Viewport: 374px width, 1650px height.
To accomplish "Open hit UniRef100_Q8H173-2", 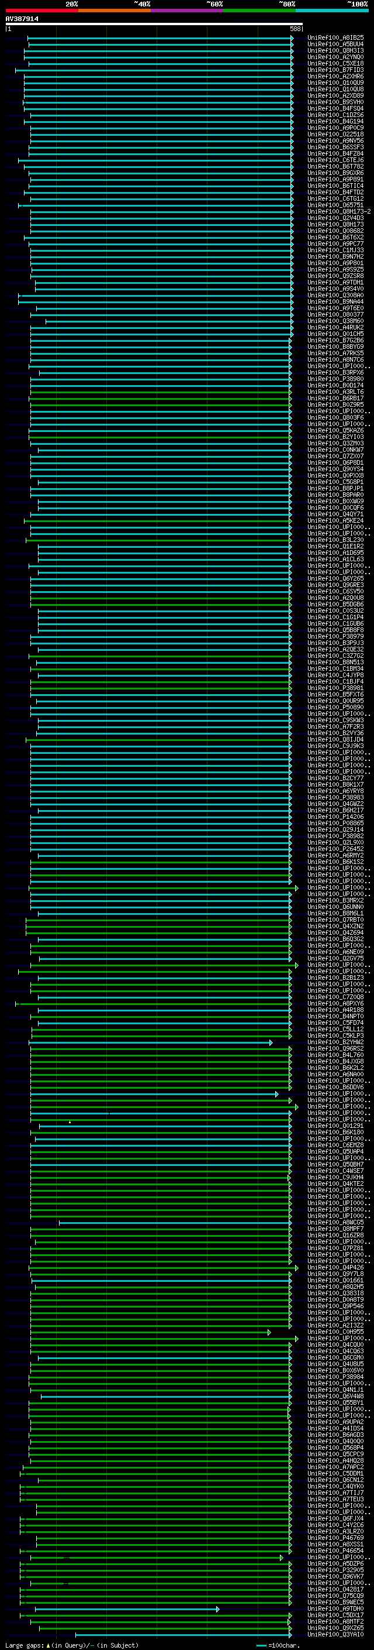I will click(x=339, y=211).
